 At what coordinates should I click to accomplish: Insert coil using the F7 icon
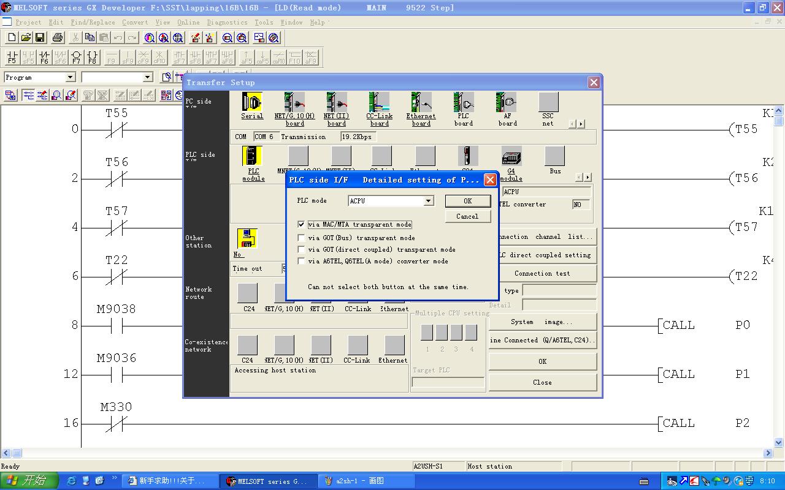[x=76, y=58]
